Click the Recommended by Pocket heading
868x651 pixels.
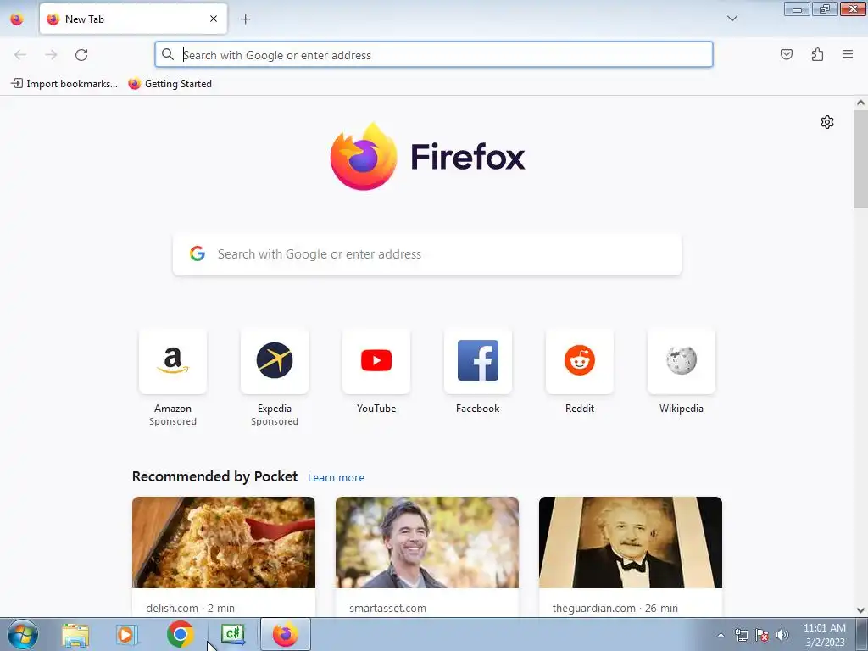[x=214, y=476]
